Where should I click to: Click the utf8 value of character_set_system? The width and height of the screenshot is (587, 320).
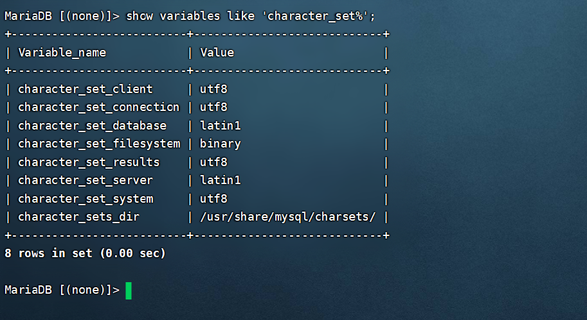(x=213, y=199)
